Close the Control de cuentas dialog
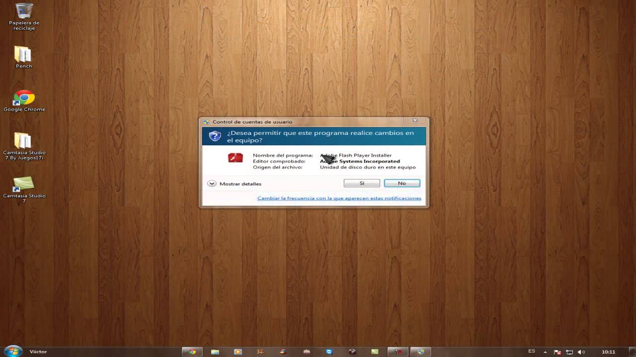This screenshot has height=357, width=636. (x=415, y=120)
